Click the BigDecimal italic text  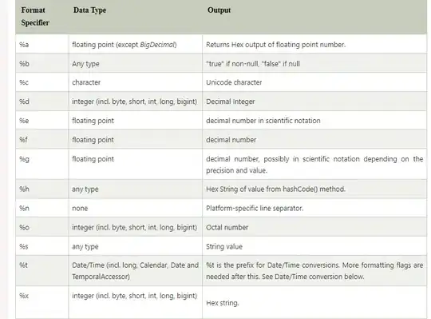point(157,45)
